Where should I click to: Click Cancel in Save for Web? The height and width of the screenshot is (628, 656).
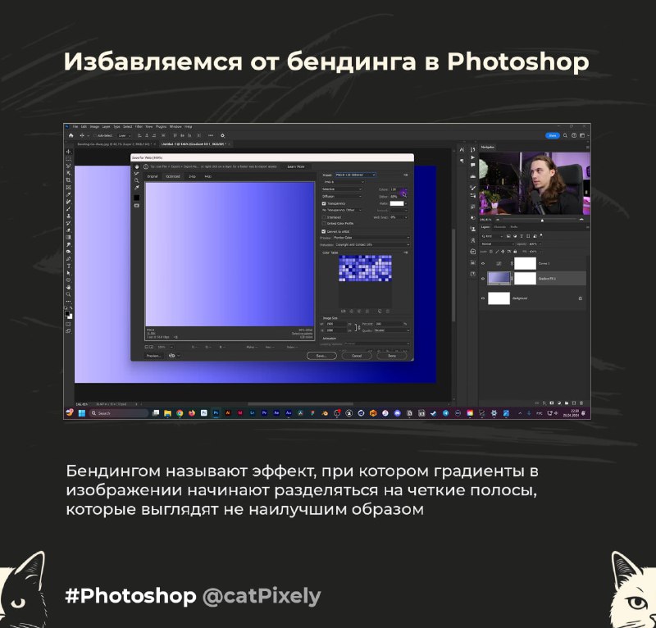click(x=357, y=356)
